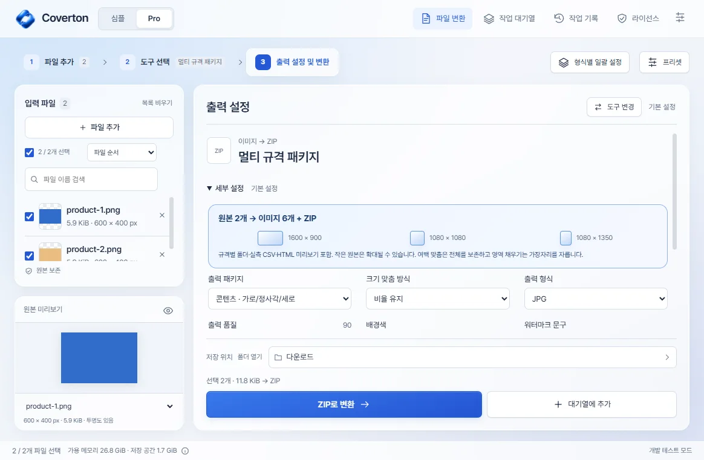Image resolution: width=704 pixels, height=460 pixels.
Task: Click shield icon next to 원본 보존
Action: tap(29, 271)
